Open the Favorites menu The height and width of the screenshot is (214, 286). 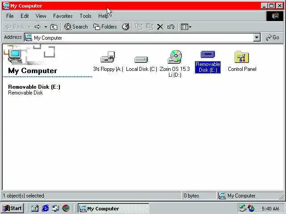pyautogui.click(x=63, y=16)
